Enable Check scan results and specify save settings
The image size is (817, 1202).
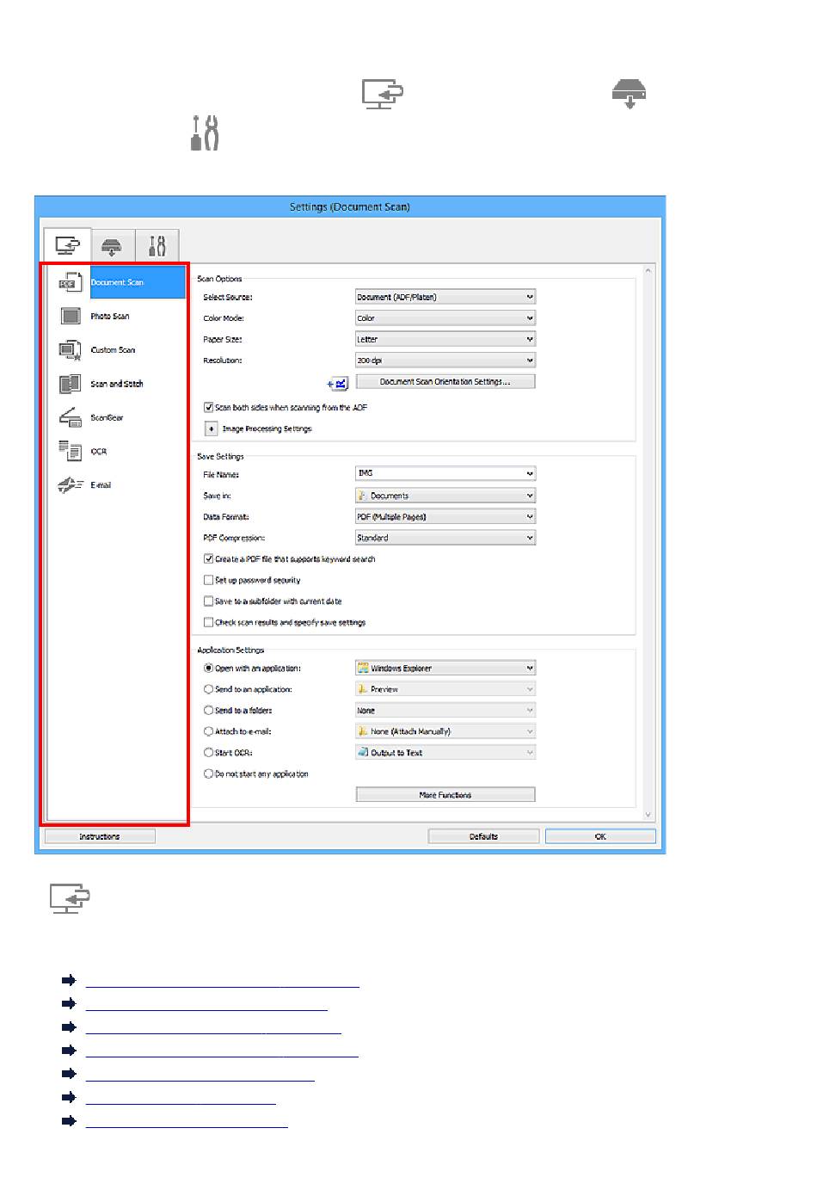[x=208, y=622]
